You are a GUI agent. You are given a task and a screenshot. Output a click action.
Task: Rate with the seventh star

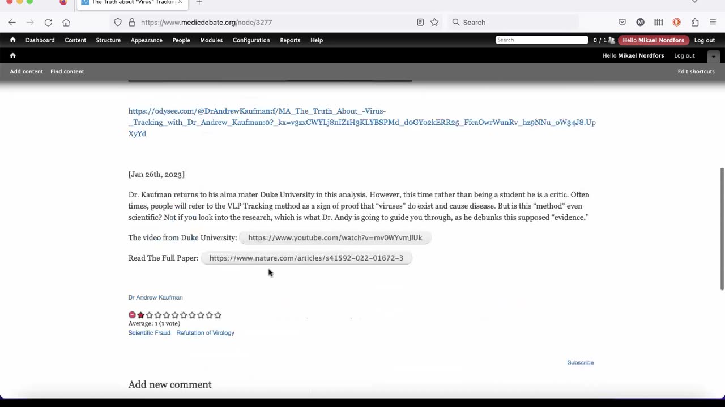coord(192,315)
